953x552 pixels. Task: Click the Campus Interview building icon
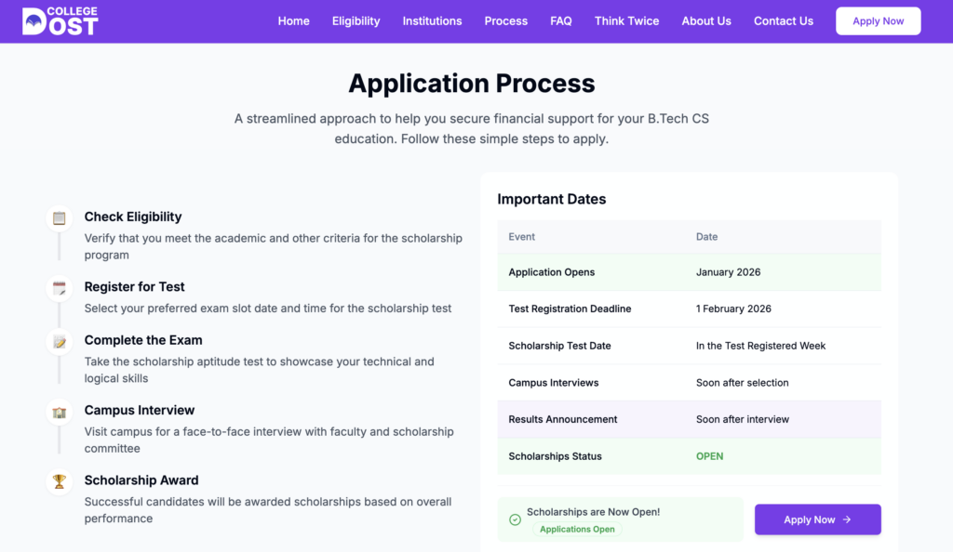click(60, 412)
